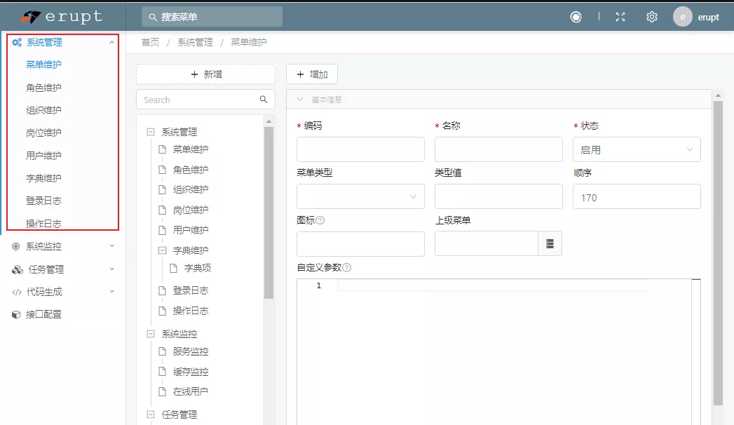Click the tree Search input
This screenshot has height=425, width=734.
click(205, 100)
